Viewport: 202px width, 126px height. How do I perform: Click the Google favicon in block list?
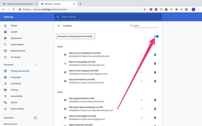pyautogui.click(x=65, y=64)
